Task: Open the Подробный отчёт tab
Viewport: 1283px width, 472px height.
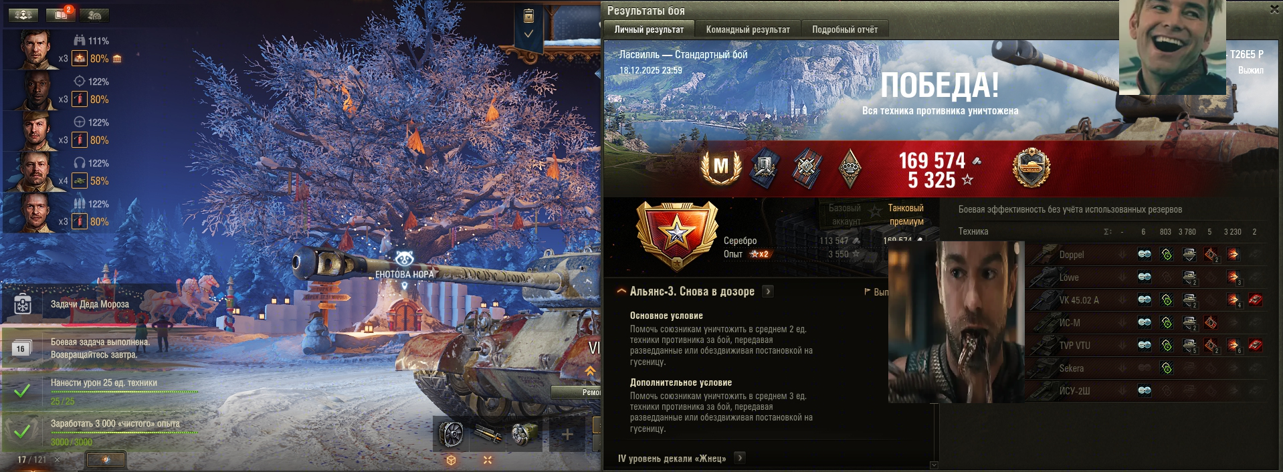Action: coord(845,29)
